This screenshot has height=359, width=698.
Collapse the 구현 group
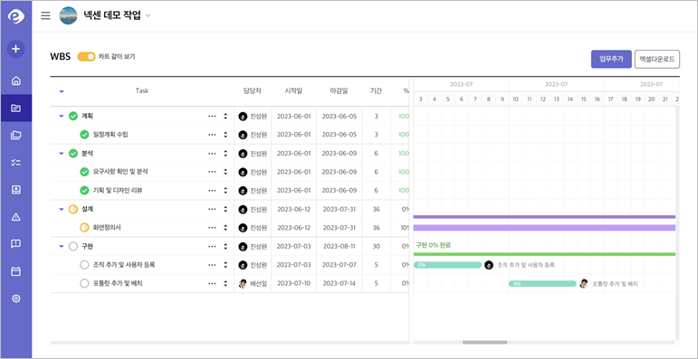click(x=62, y=247)
